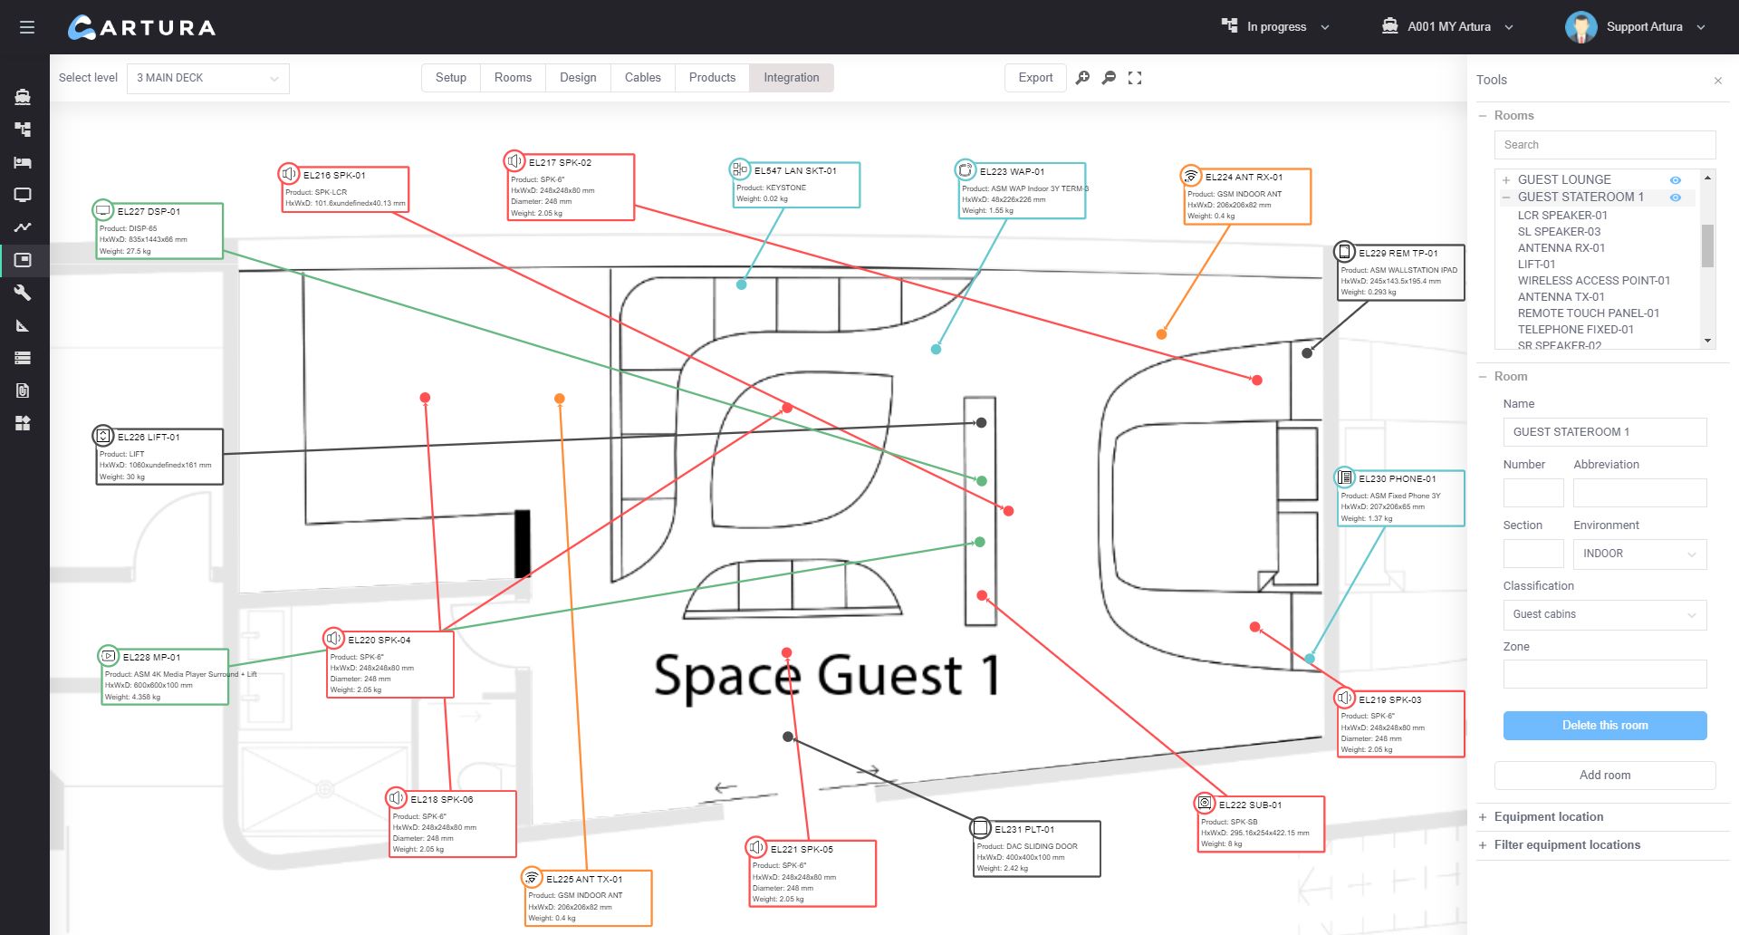
Task: Click the Export button
Action: click(1035, 78)
